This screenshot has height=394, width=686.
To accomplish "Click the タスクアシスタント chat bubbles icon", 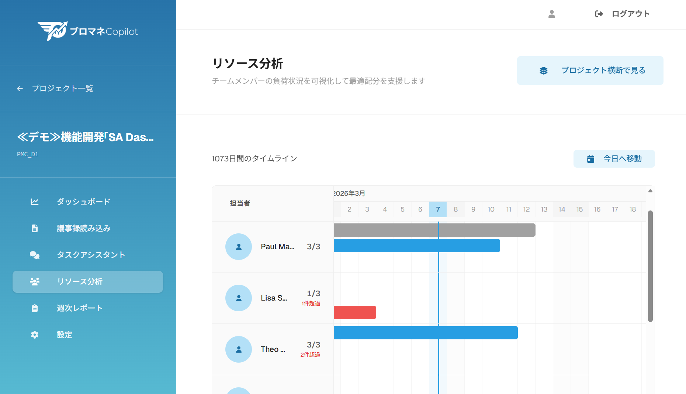I will click(35, 255).
